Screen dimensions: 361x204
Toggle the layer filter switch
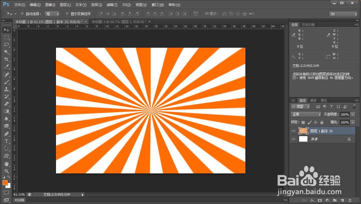click(x=354, y=106)
